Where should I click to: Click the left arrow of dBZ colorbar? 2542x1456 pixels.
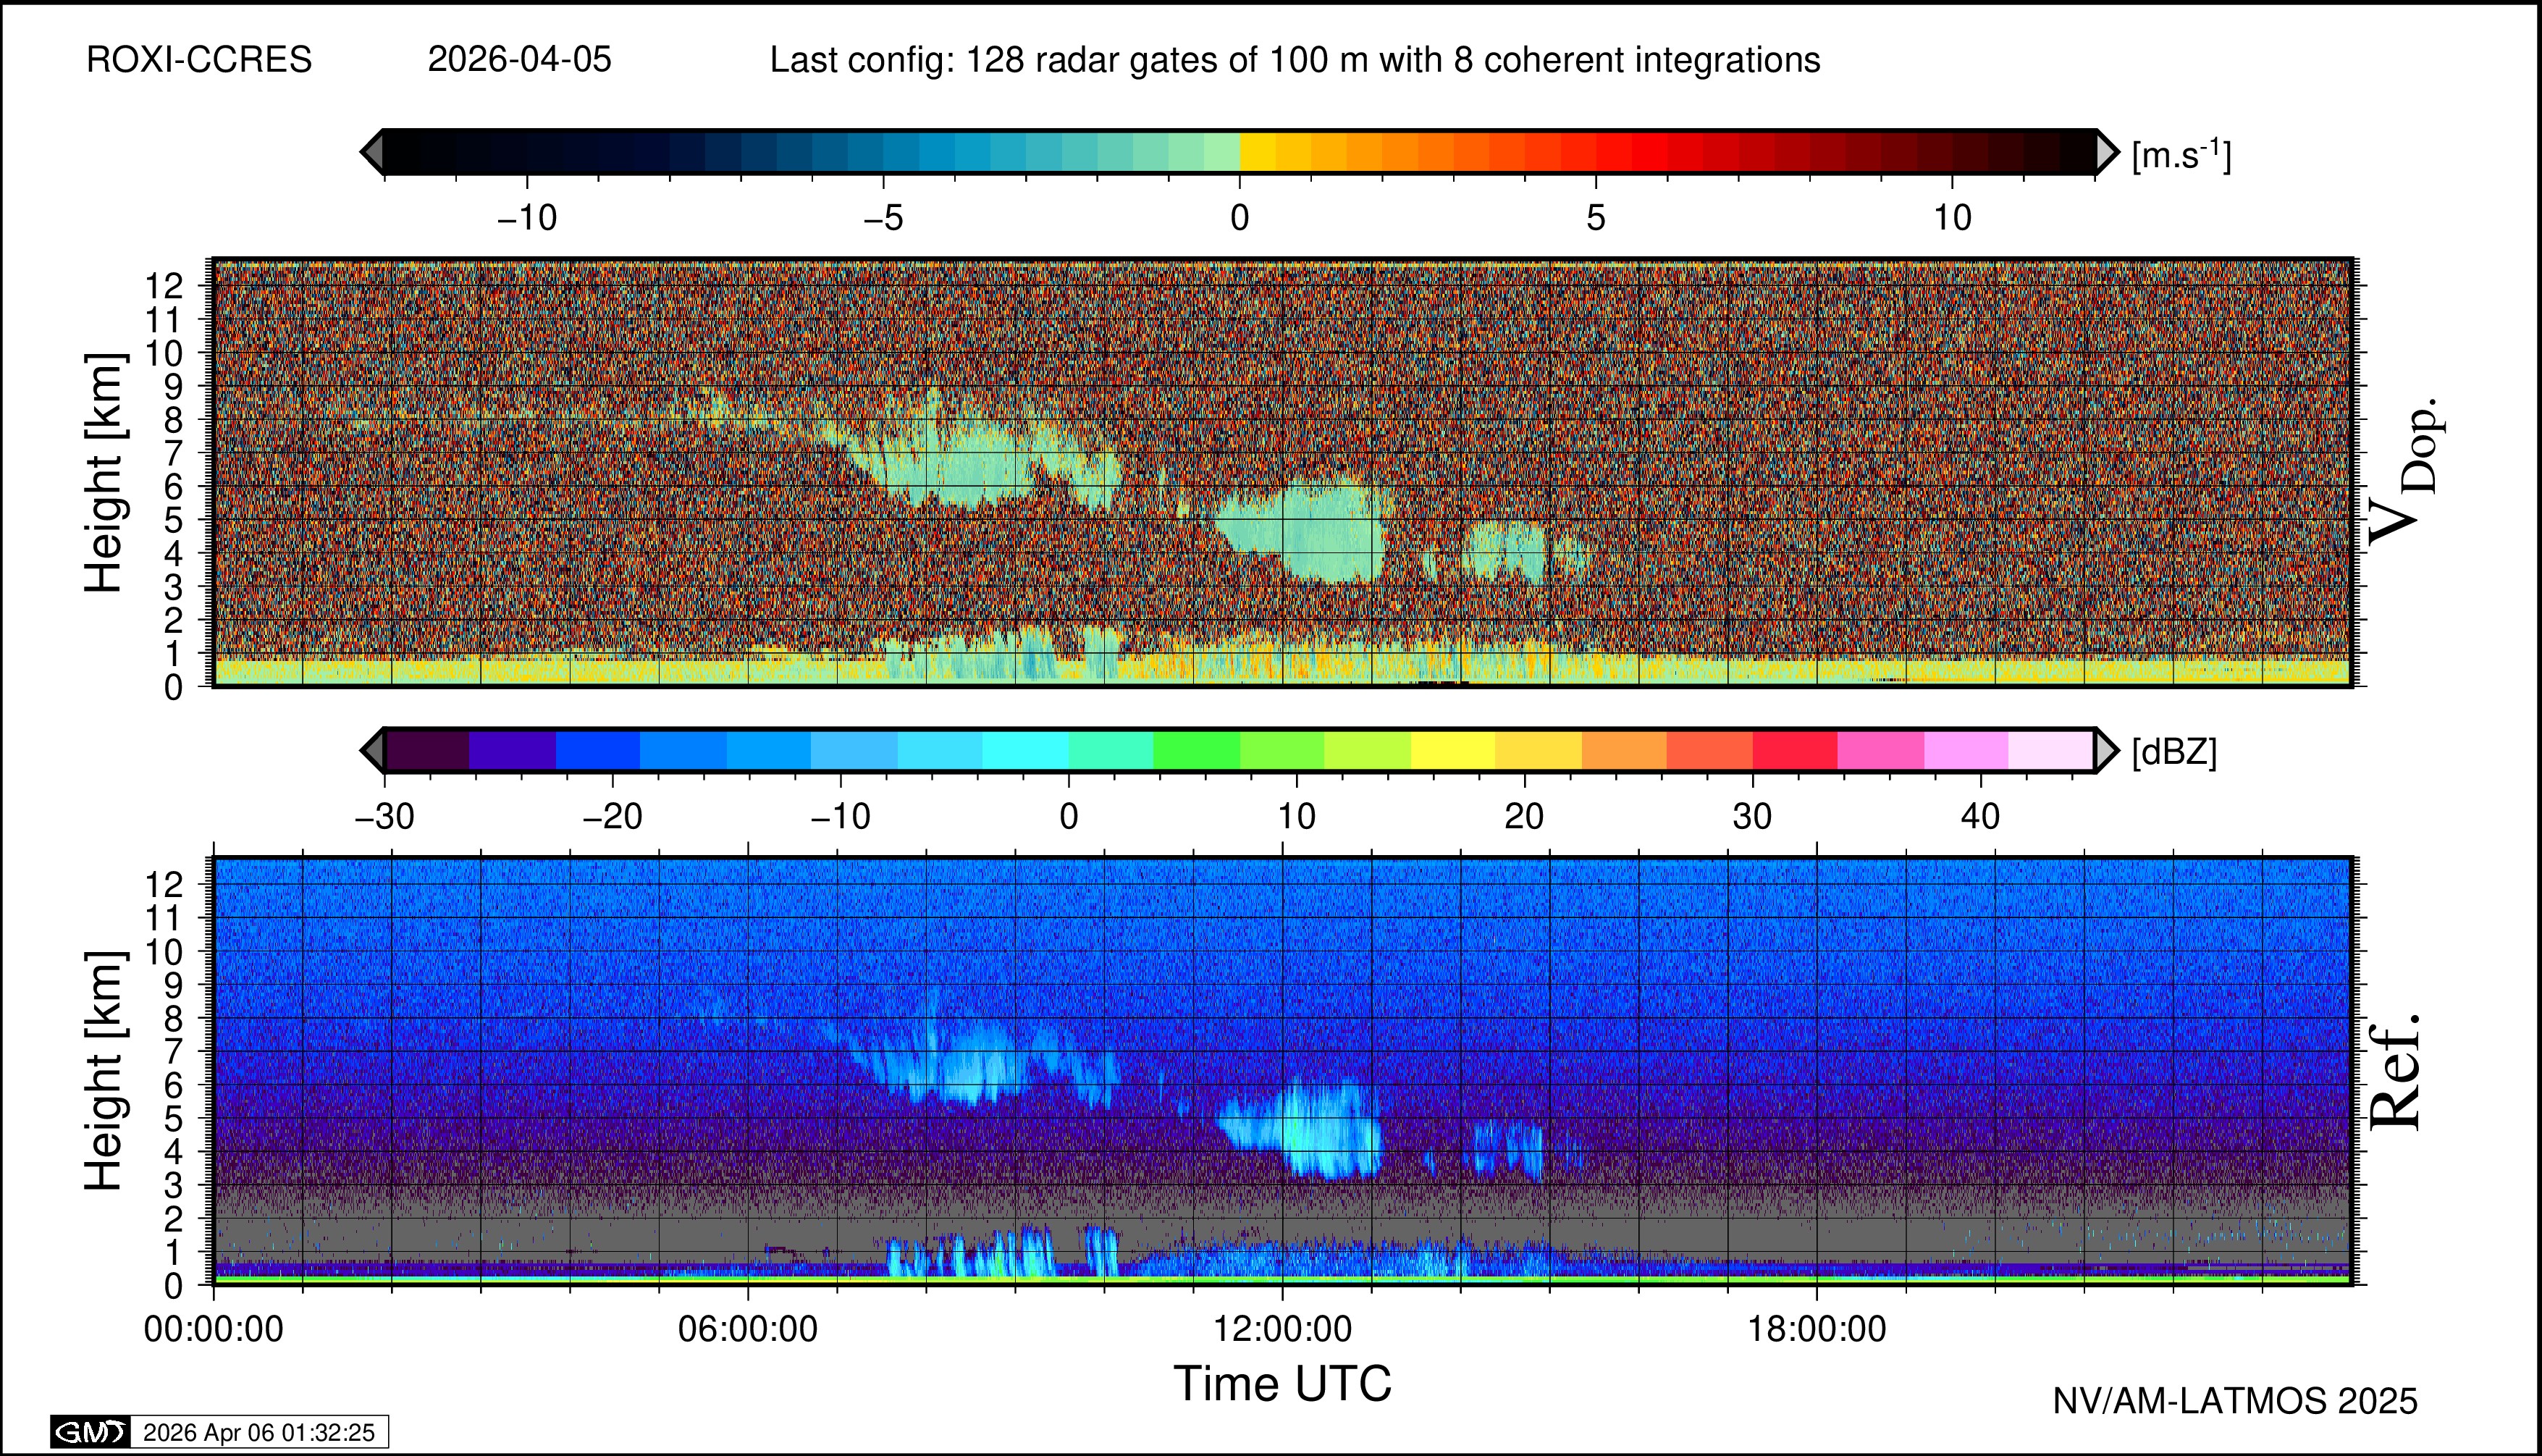[372, 750]
